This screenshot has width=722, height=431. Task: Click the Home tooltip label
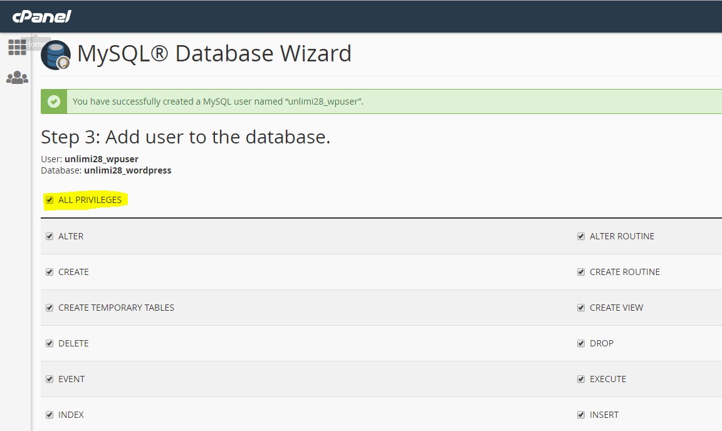point(38,44)
